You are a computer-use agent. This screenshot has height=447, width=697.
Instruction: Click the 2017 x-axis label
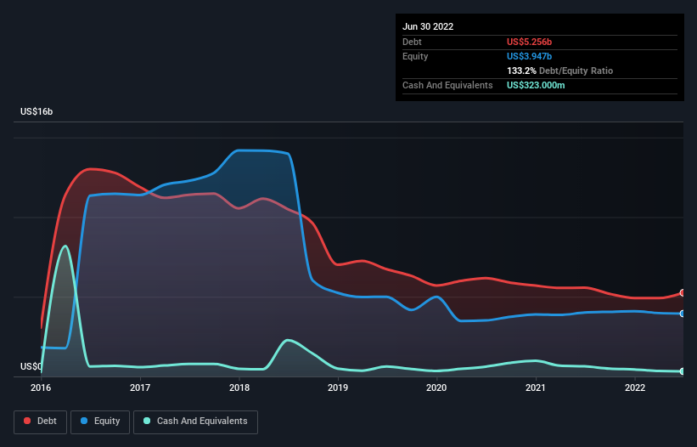[x=140, y=388]
